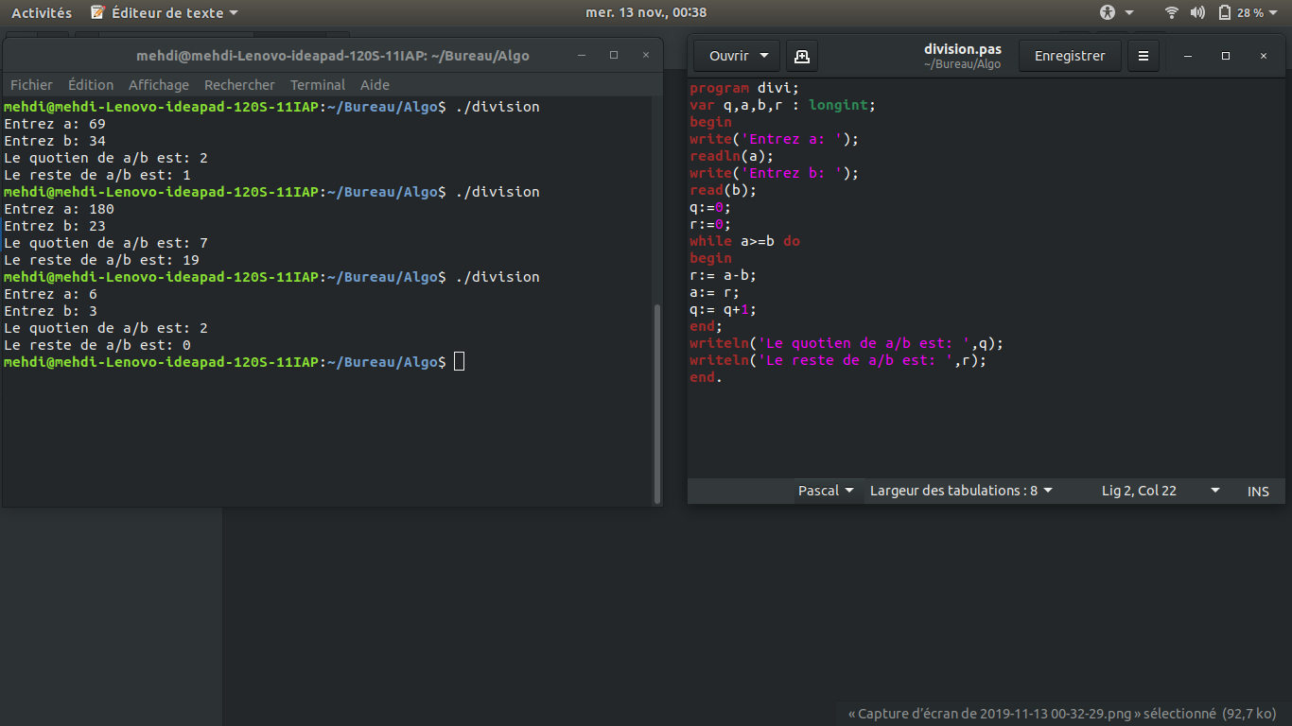This screenshot has height=726, width=1292.
Task: Open the text editor hamburger menu
Action: (1143, 56)
